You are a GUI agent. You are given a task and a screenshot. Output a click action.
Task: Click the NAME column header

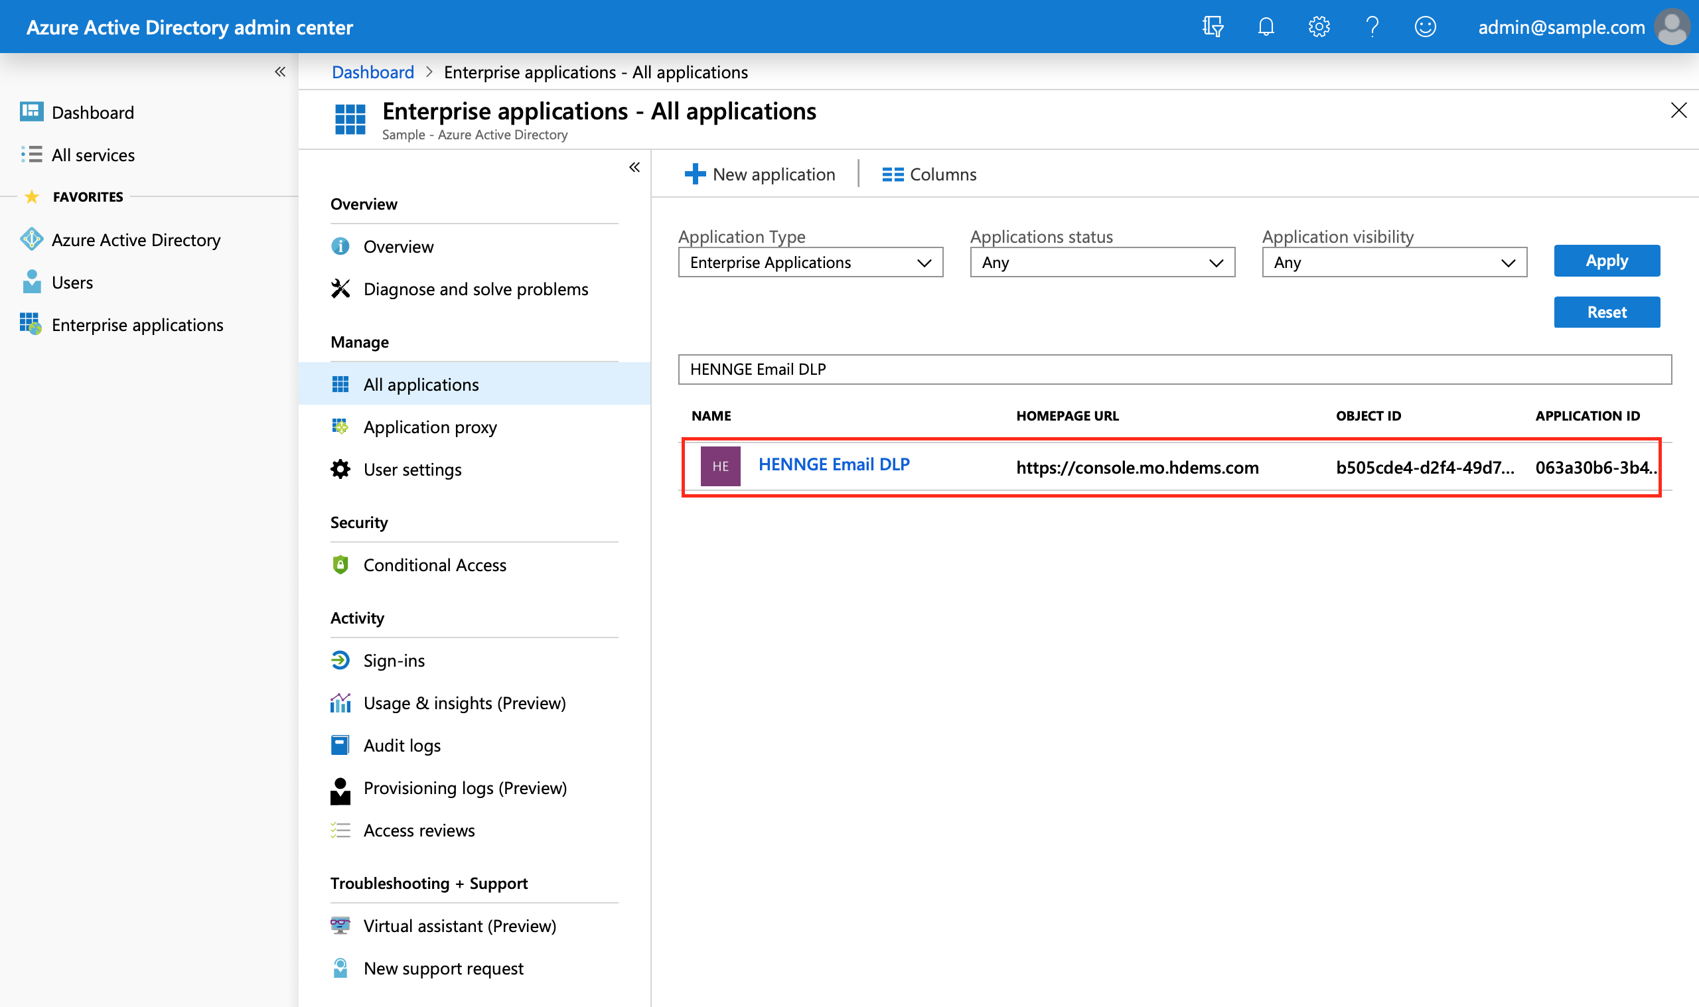pos(711,416)
